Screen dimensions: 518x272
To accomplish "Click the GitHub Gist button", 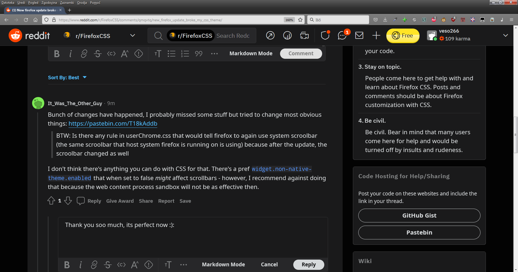I will (x=419, y=215).
